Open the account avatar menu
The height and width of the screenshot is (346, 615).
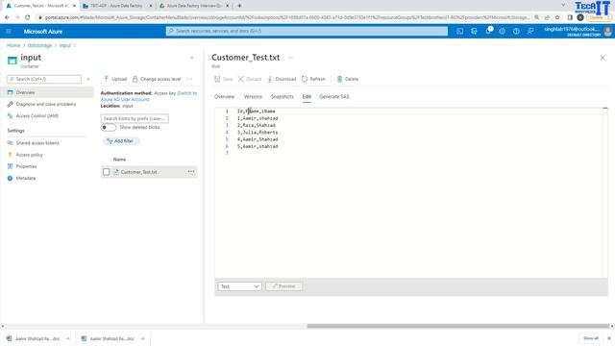point(608,32)
